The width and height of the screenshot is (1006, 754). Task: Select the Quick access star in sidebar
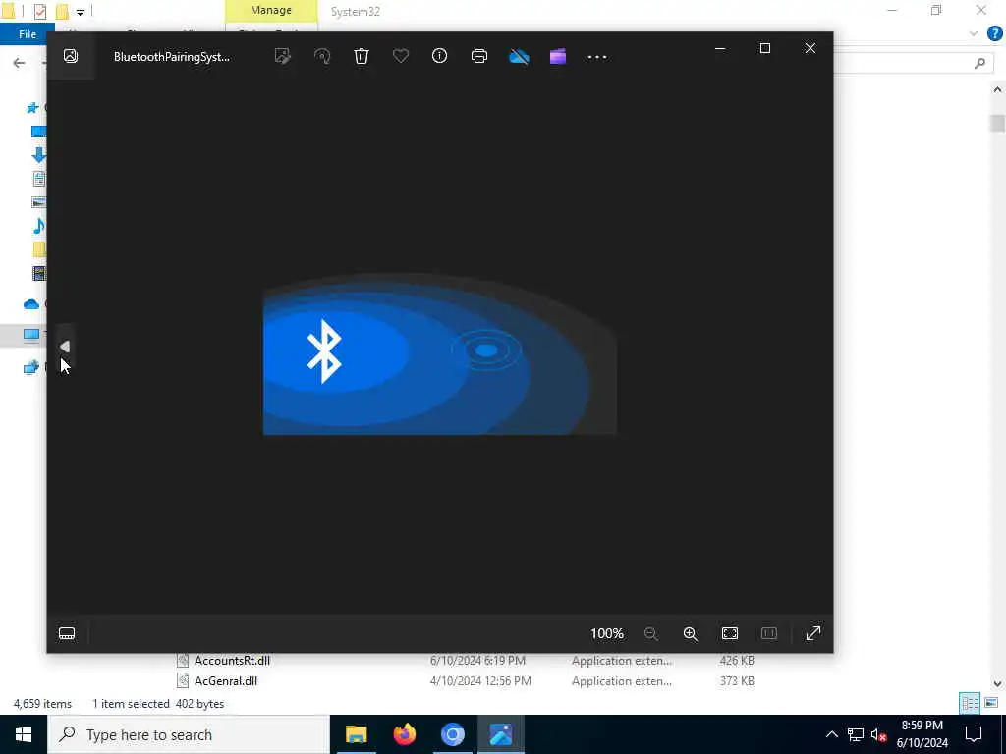click(x=32, y=108)
